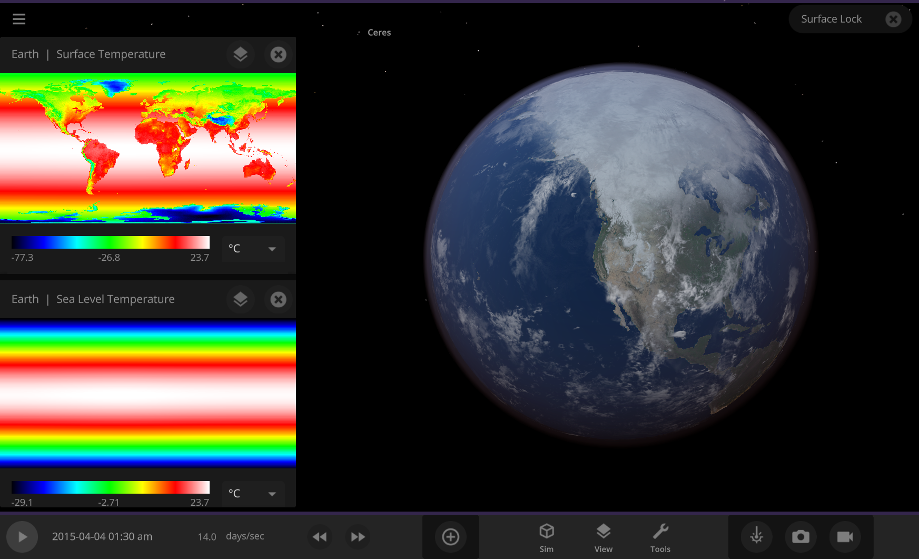Open the Add object plus button
The width and height of the screenshot is (919, 559).
pos(450,537)
